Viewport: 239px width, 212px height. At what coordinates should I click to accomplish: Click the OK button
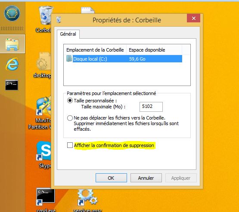(111, 178)
